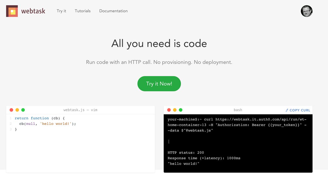Click the terminal cursor line
The image size is (328, 177).
click(x=169, y=141)
